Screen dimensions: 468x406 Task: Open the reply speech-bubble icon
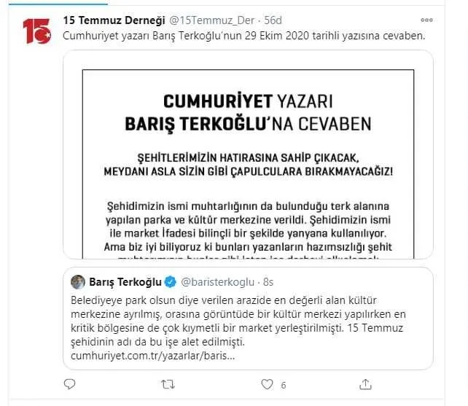[x=69, y=384]
